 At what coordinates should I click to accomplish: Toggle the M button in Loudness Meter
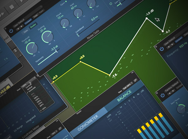pyautogui.click(x=44, y=84)
